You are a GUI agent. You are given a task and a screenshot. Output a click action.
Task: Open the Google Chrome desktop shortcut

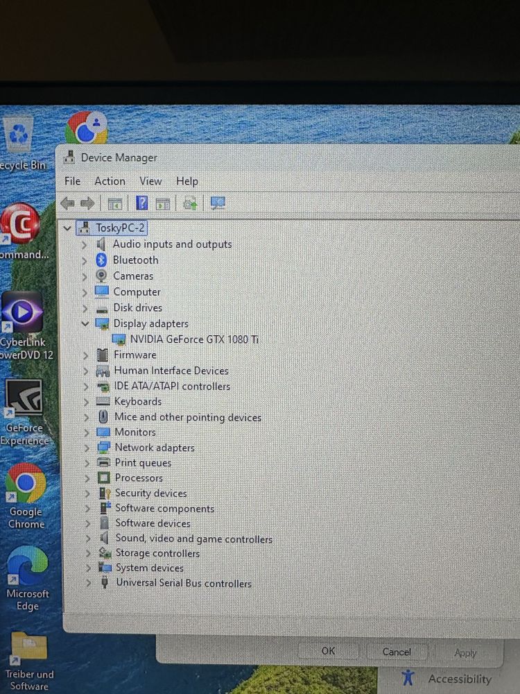pyautogui.click(x=26, y=483)
